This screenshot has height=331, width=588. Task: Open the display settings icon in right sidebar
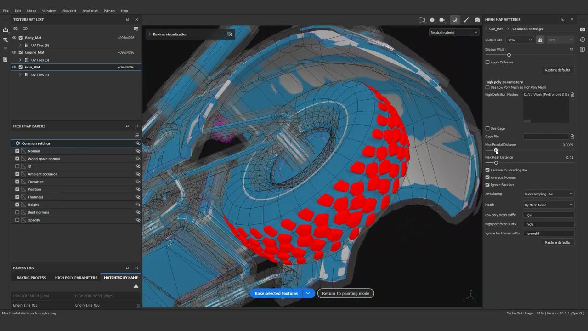tap(582, 29)
